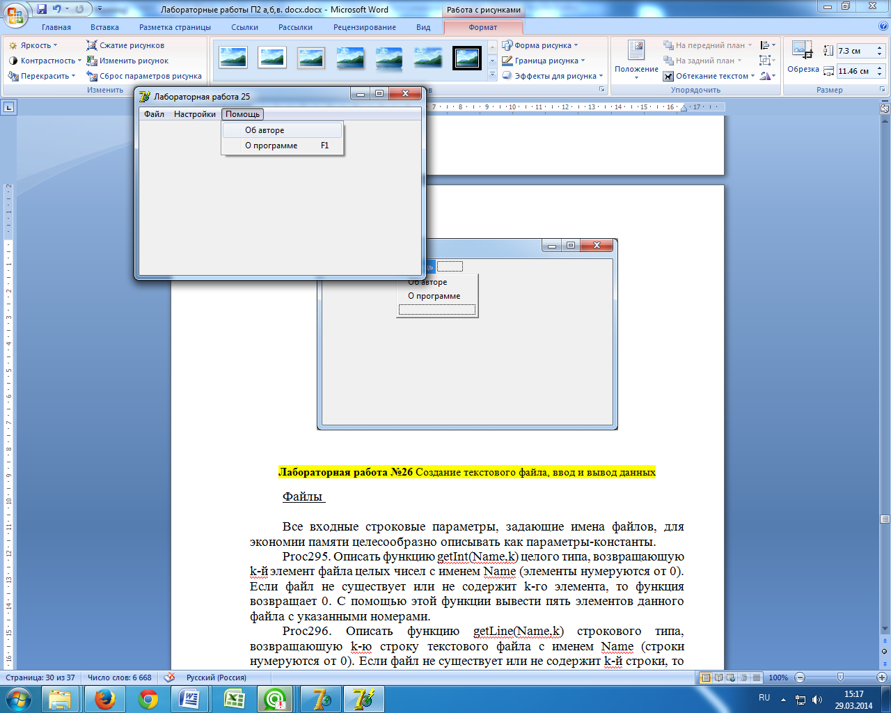The image size is (891, 713).
Task: Decrease picture width with stepper down
Action: click(x=880, y=75)
